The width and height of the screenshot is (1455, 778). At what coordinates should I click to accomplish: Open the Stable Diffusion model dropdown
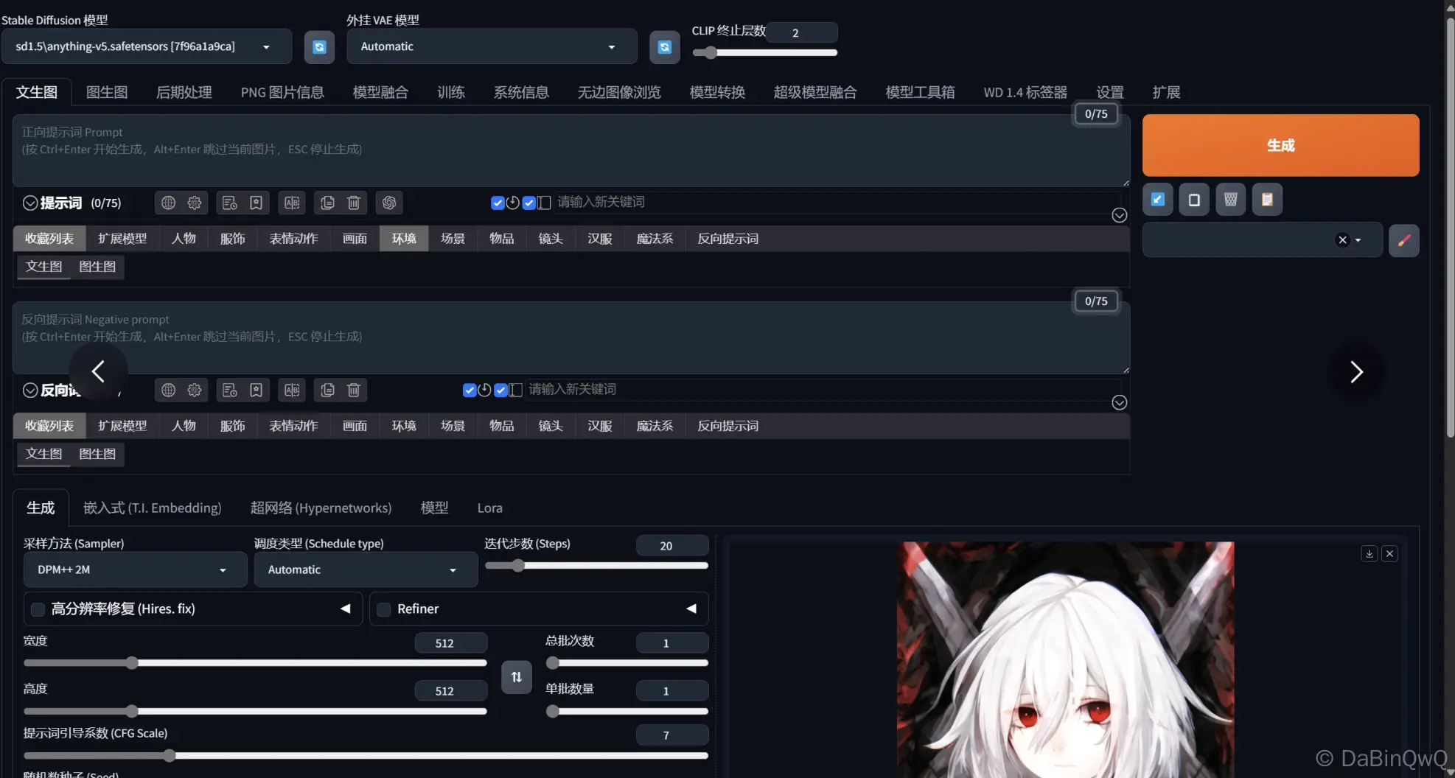(147, 46)
